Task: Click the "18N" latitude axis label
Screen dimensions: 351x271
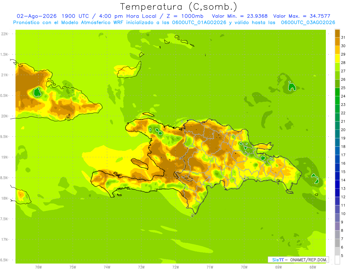Action: point(5,198)
